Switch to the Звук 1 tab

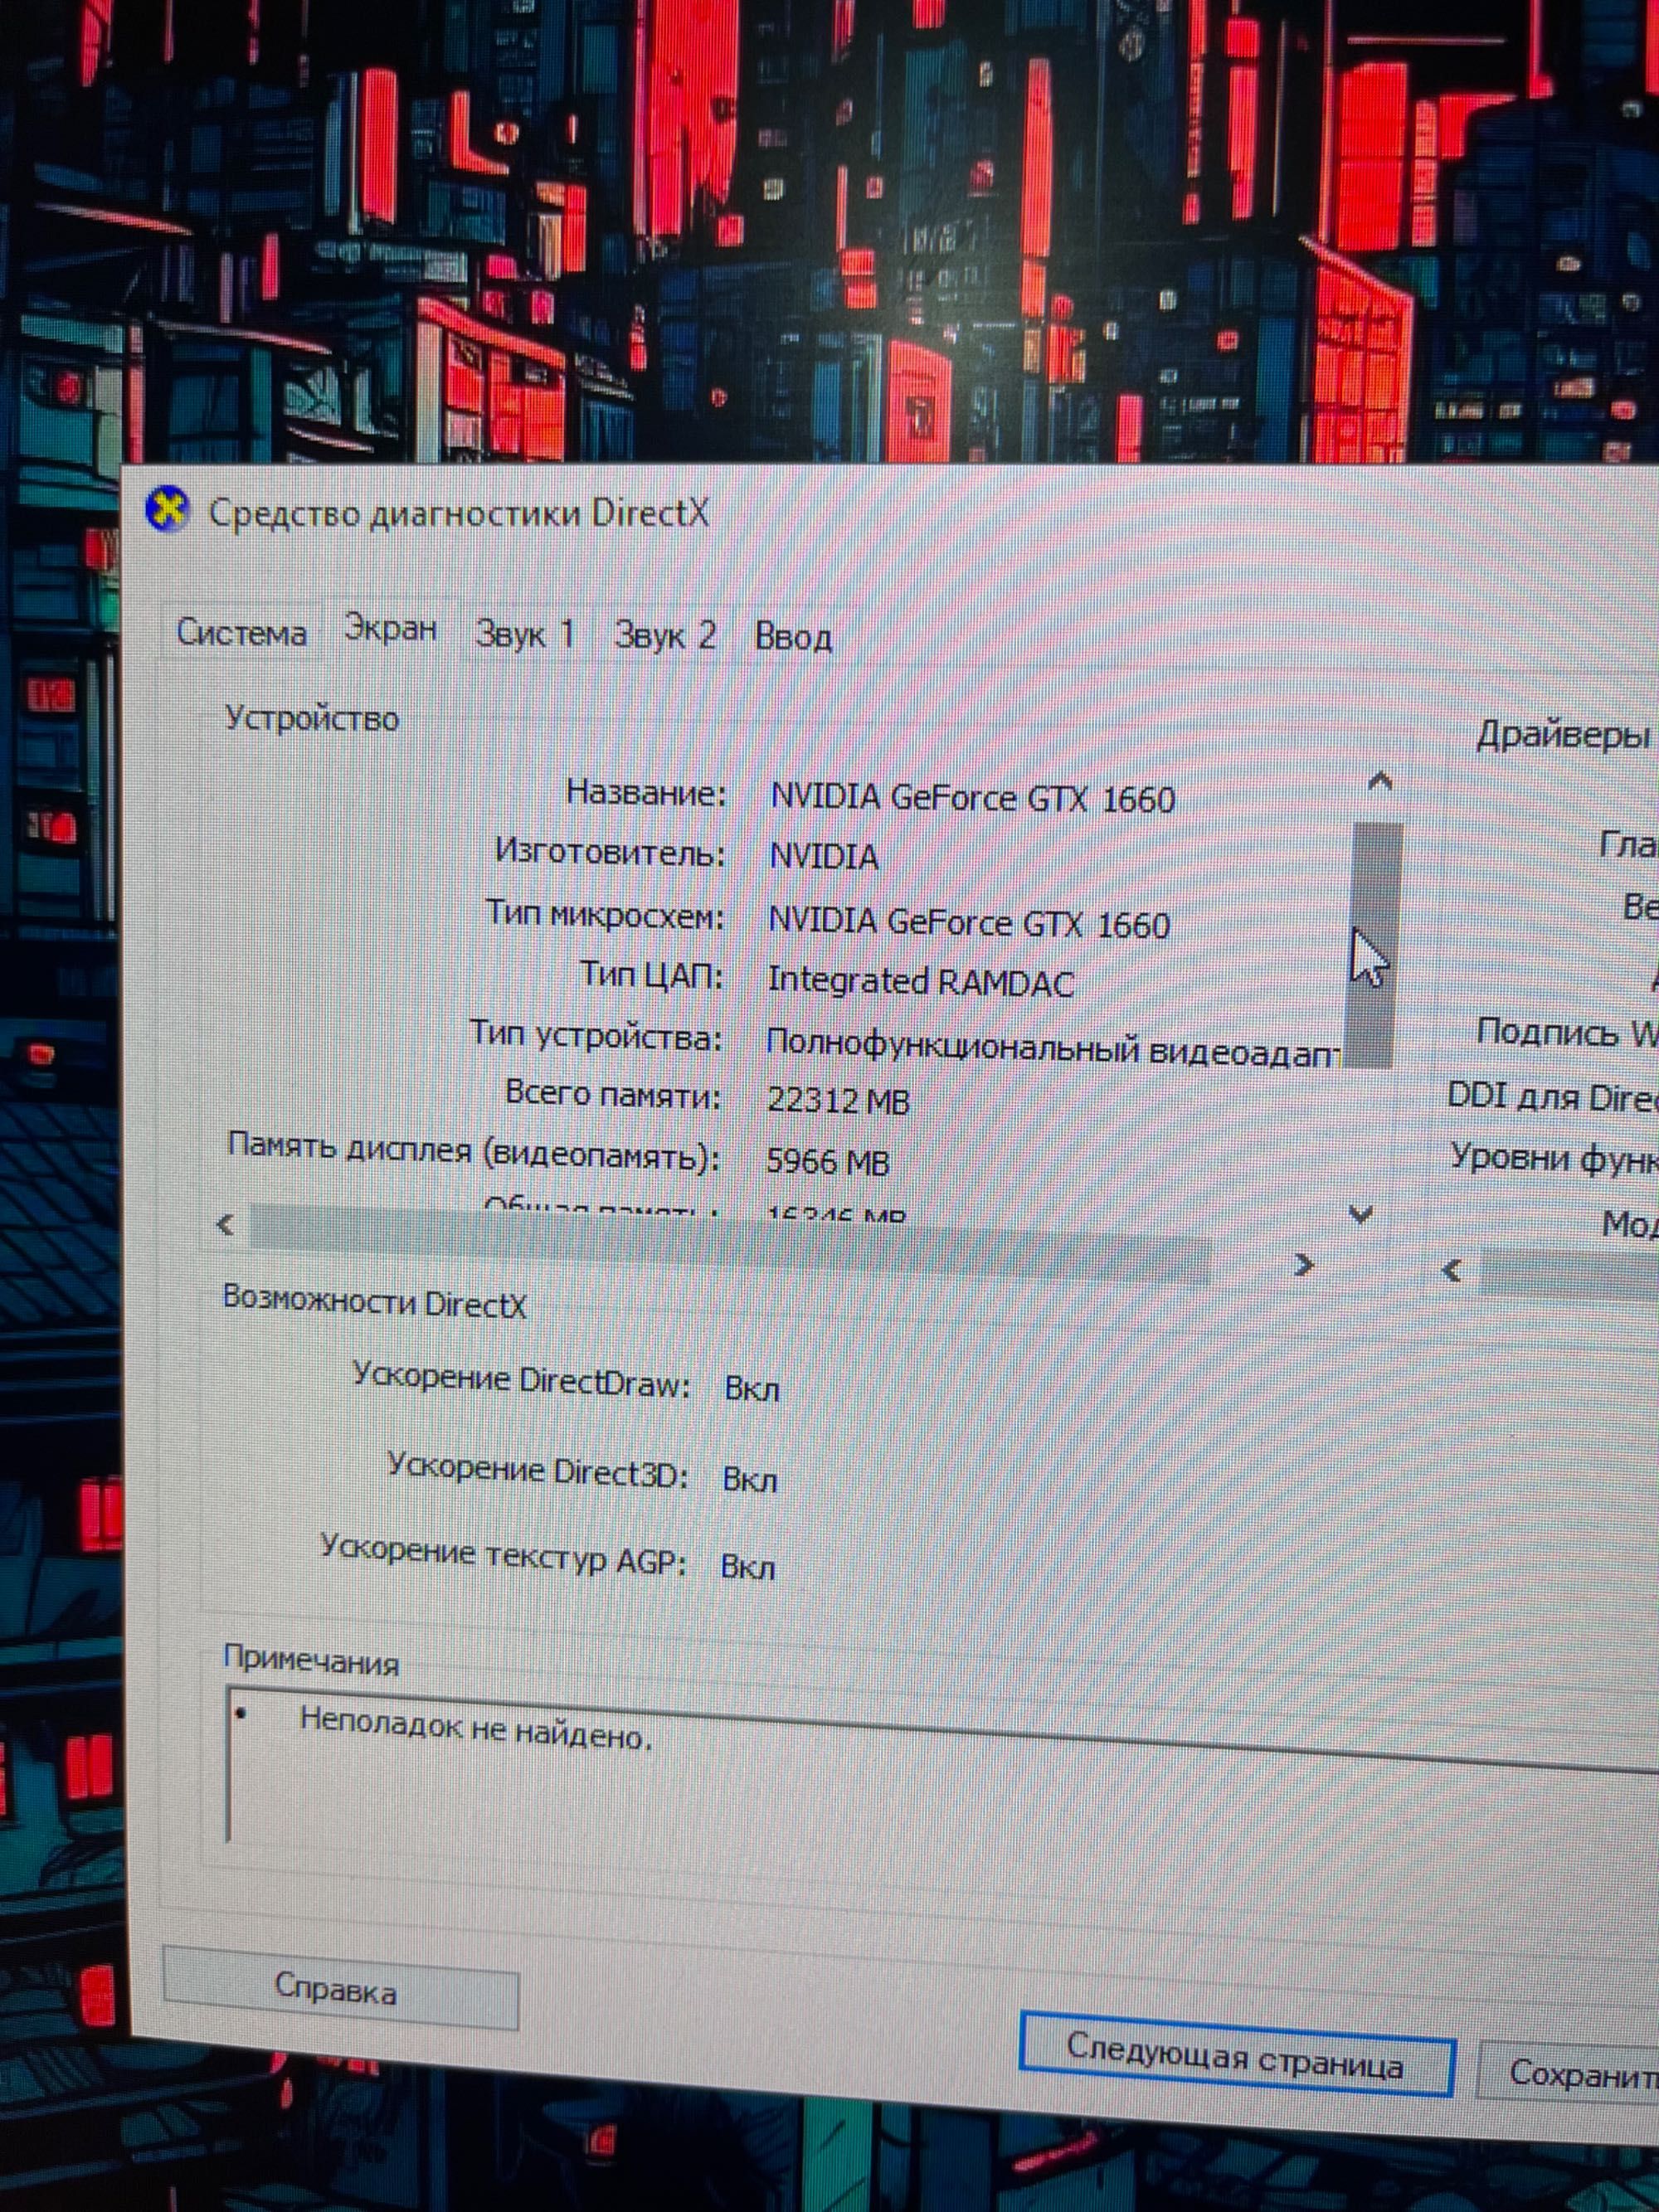point(525,634)
